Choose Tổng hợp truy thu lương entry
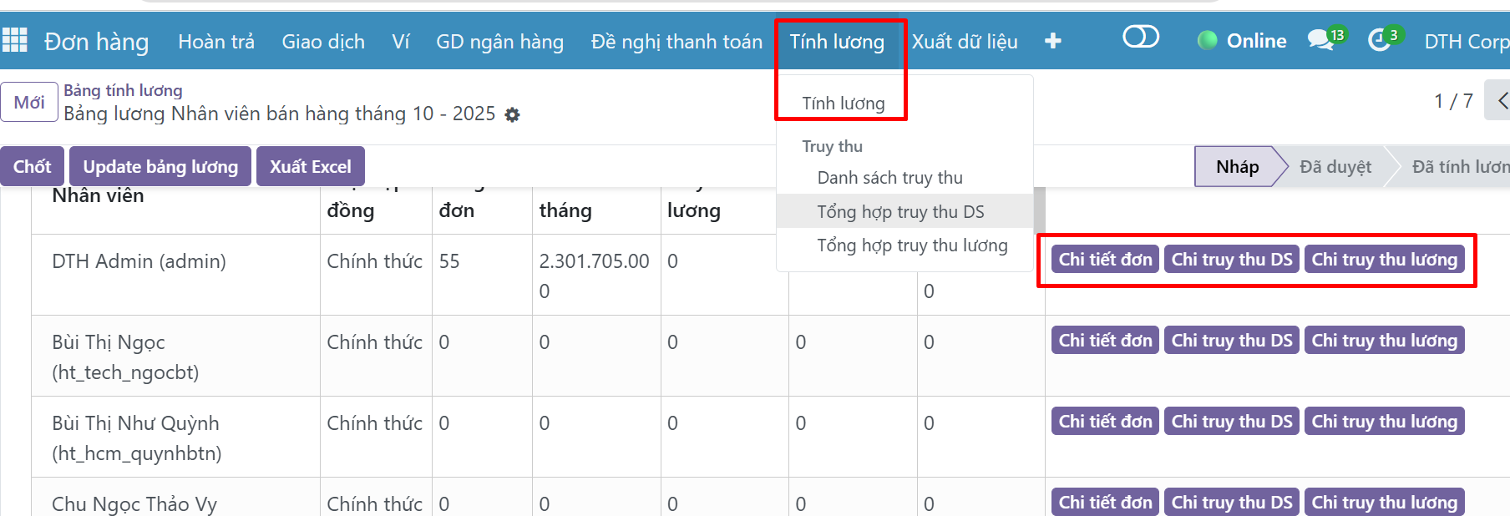This screenshot has width=1510, height=516. pos(912,245)
